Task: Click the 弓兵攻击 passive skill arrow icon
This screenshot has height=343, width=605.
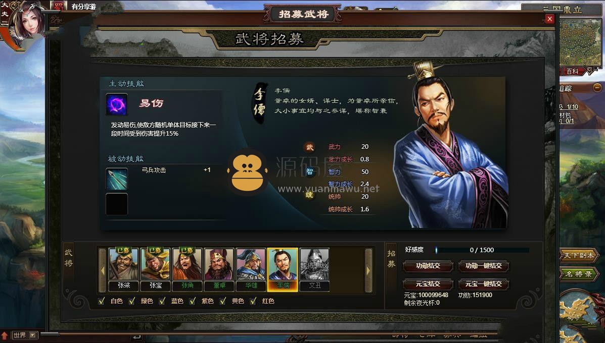Action: (x=117, y=179)
